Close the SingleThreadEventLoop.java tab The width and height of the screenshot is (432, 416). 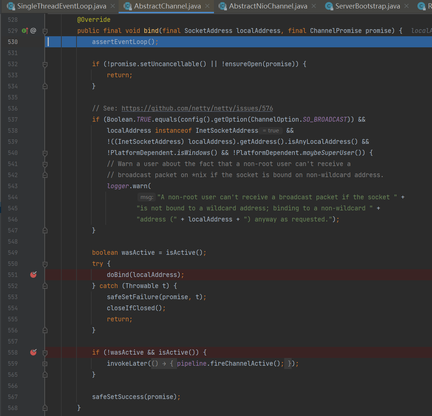pyautogui.click(x=113, y=6)
